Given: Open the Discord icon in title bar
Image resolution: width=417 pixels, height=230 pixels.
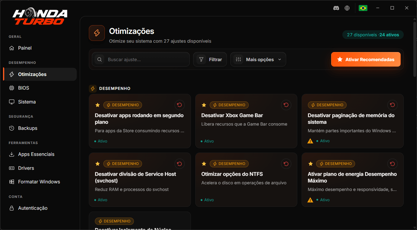Looking at the screenshot, I should point(336,8).
